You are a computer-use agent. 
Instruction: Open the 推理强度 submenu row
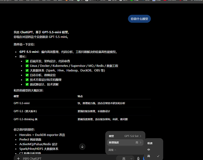(125, 142)
